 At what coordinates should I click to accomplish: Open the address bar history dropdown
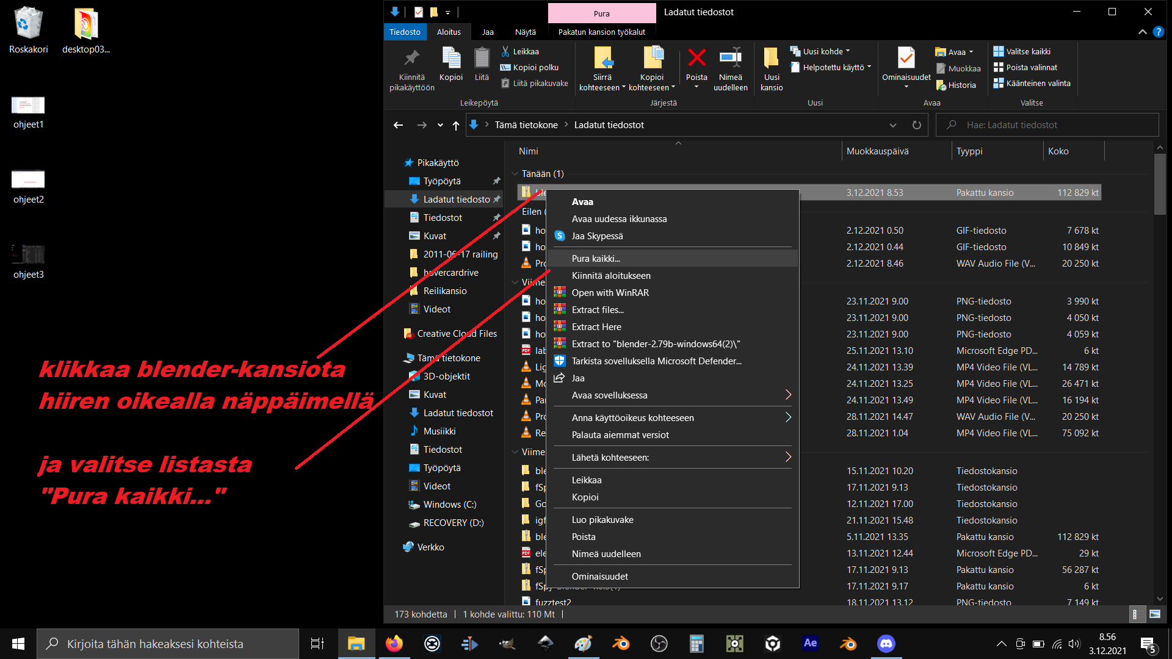(892, 125)
